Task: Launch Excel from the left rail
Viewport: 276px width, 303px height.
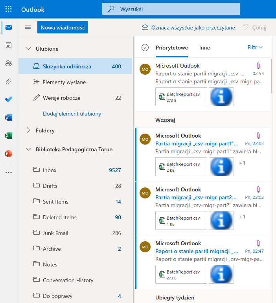Action: 9,136
